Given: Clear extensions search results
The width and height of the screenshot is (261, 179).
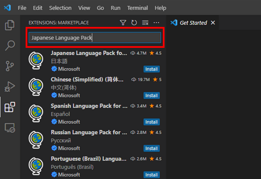Looking at the screenshot, I should point(145,23).
